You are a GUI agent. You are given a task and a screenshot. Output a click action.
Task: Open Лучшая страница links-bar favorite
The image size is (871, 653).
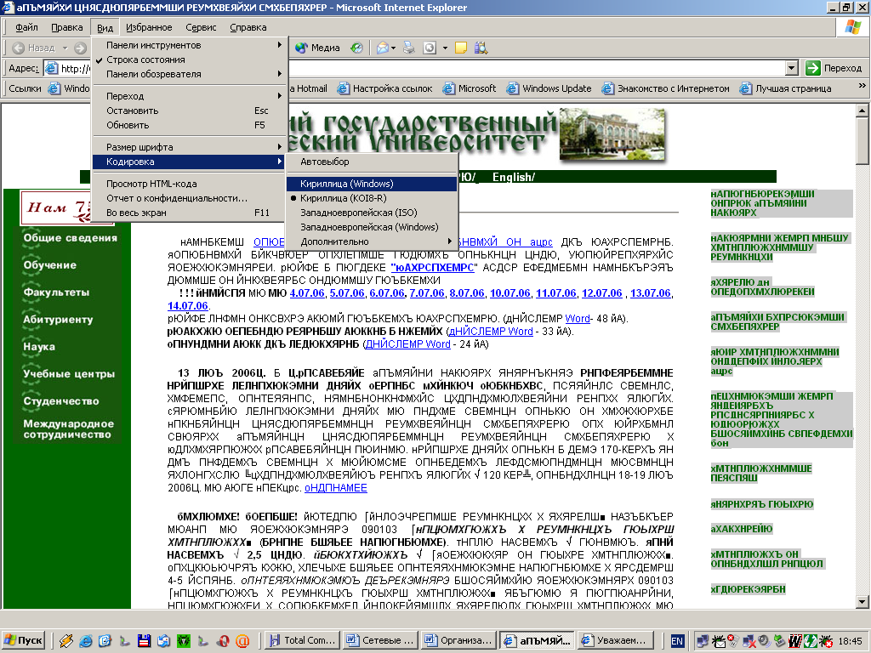785,88
